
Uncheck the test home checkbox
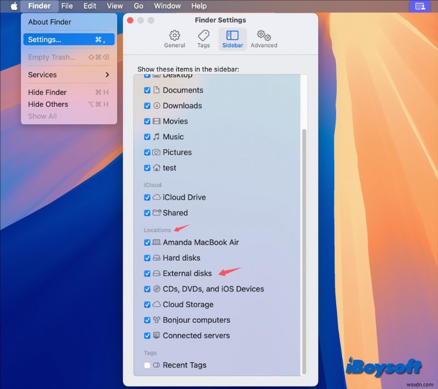[147, 168]
